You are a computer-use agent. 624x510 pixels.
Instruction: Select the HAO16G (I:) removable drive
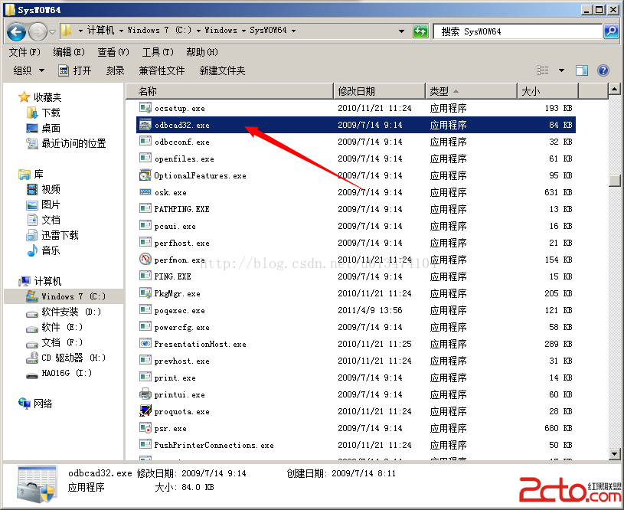tap(59, 373)
